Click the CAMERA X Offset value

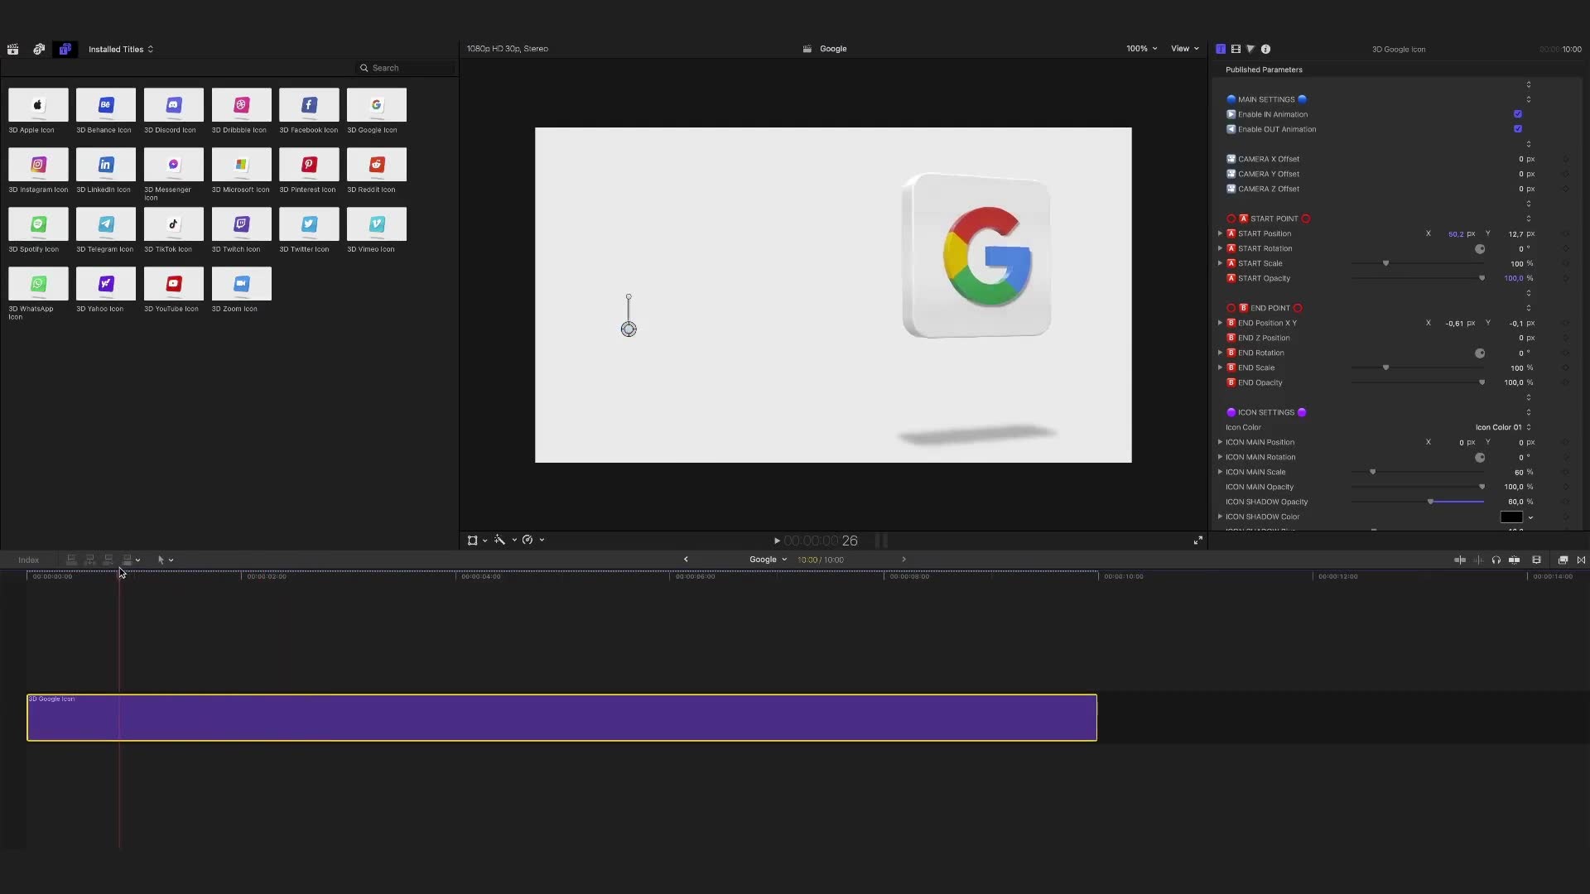tap(1521, 159)
